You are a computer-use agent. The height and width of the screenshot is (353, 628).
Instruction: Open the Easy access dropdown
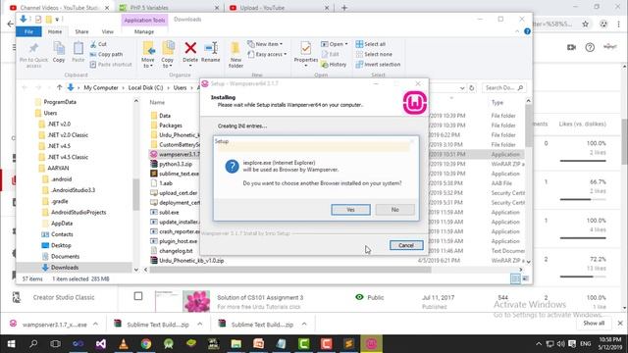point(267,54)
